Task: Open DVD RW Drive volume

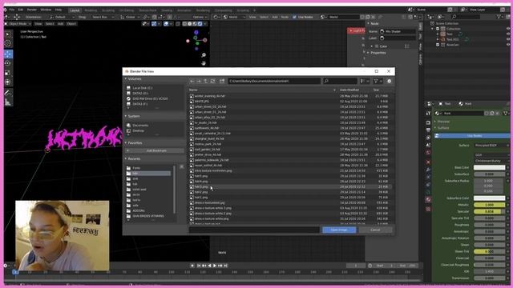Action: coord(150,98)
